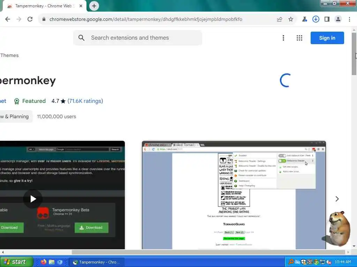Select the Tampermonkey - Chrome Web Store tab
The width and height of the screenshot is (357, 267).
(x=44, y=6)
